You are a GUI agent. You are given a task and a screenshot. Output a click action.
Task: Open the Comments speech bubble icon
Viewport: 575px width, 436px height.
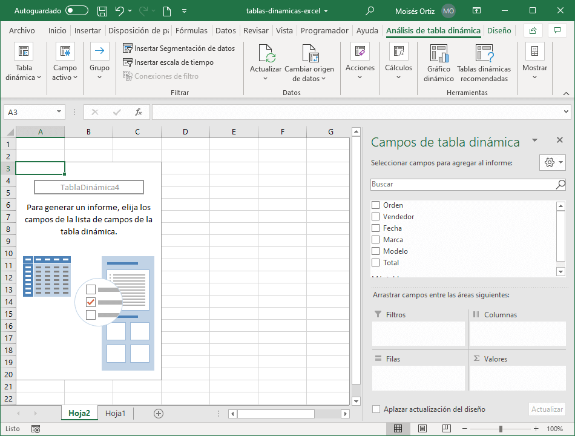(557, 30)
